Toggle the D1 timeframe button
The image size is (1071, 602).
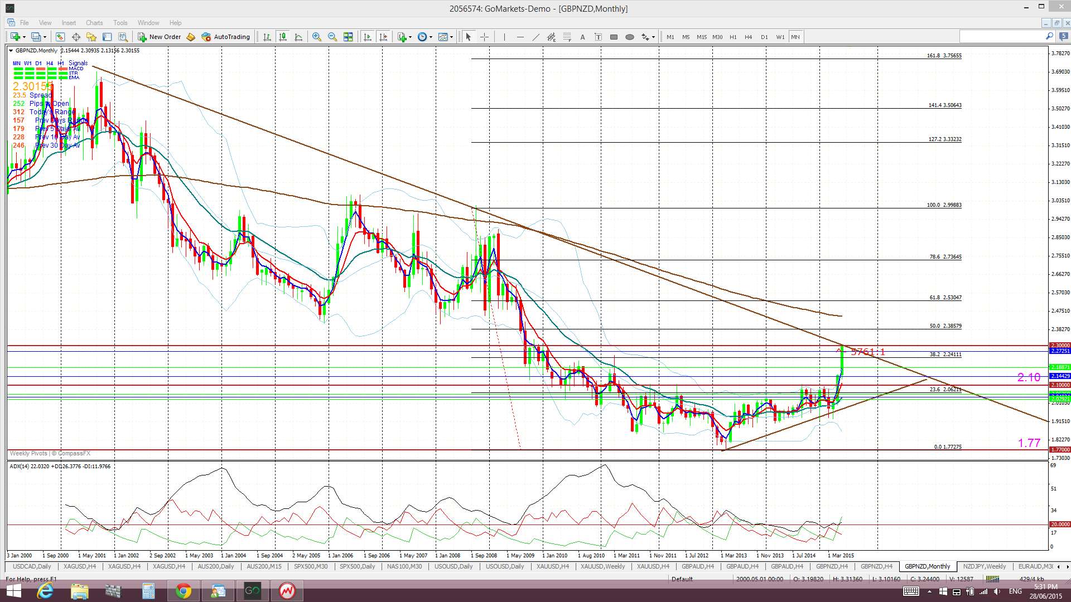pos(764,37)
